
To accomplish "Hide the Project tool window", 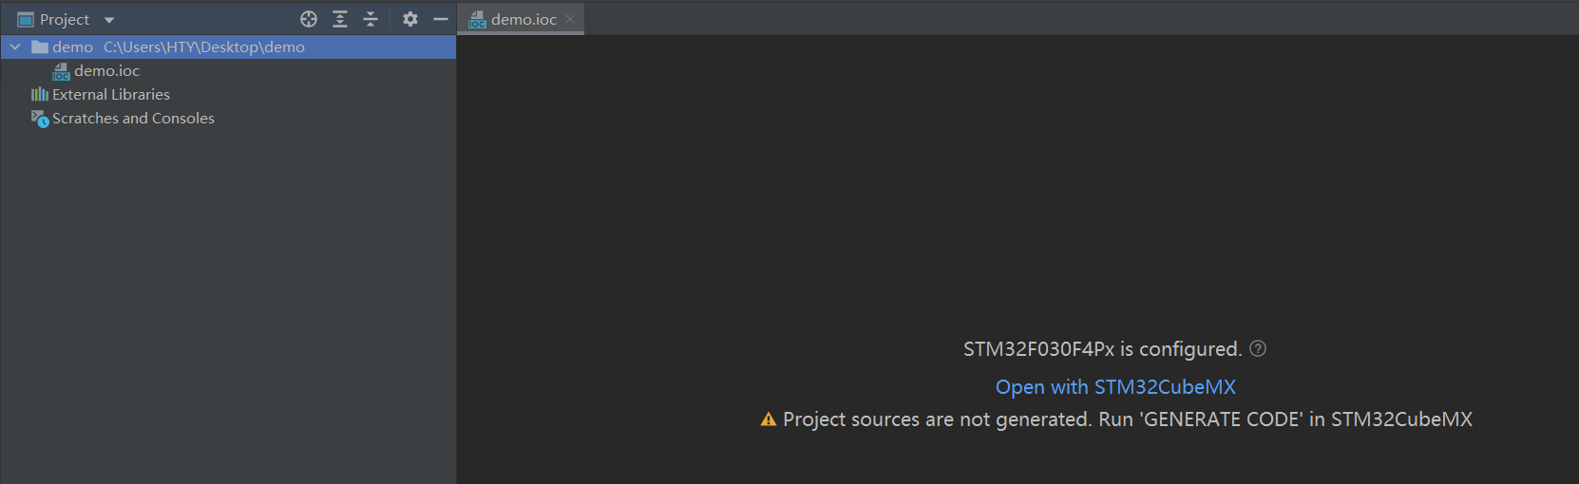I will click(441, 19).
